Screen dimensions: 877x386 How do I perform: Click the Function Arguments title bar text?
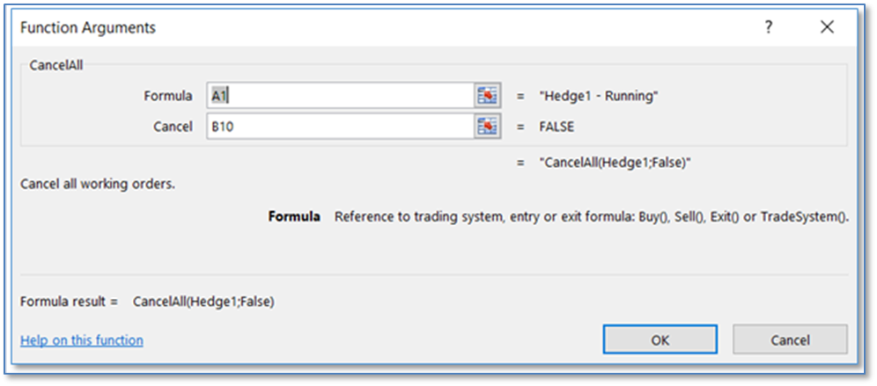88,27
